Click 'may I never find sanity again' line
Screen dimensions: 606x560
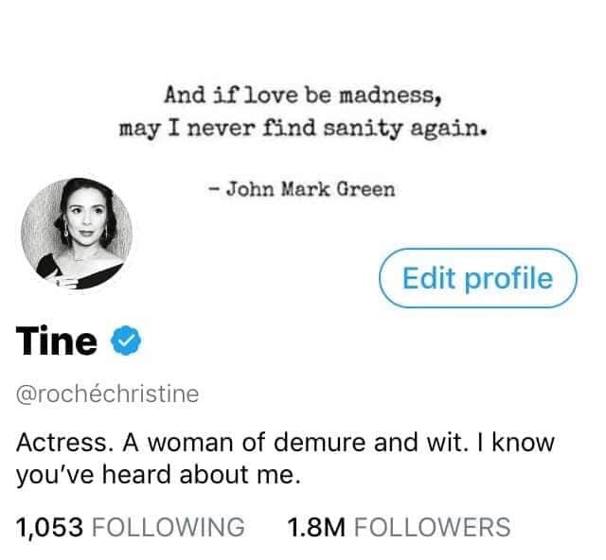[x=303, y=129]
